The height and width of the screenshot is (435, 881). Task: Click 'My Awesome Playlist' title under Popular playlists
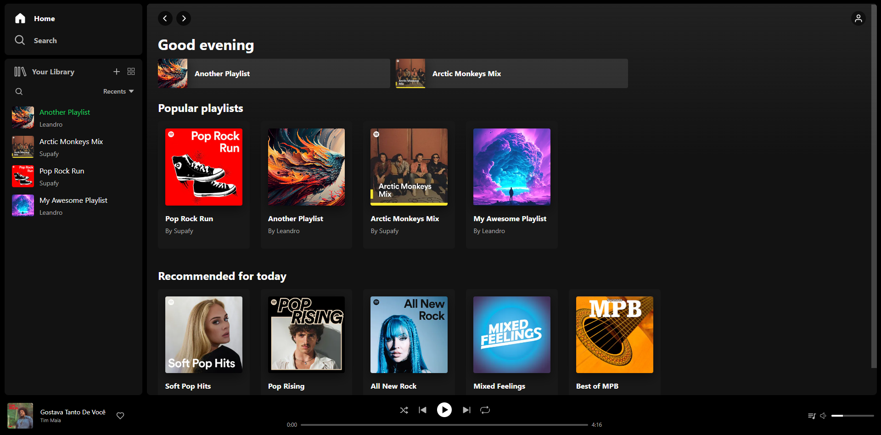coord(510,219)
